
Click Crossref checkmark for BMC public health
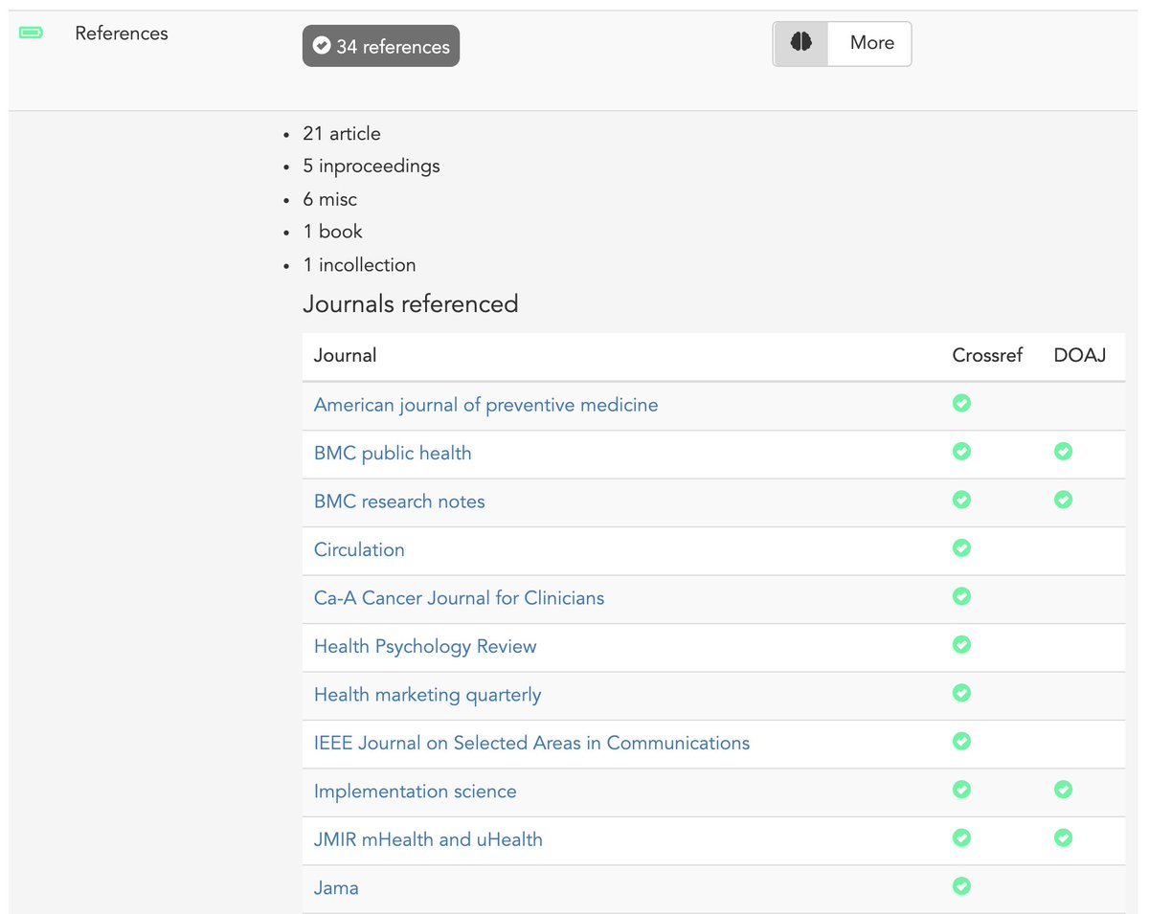(x=961, y=452)
